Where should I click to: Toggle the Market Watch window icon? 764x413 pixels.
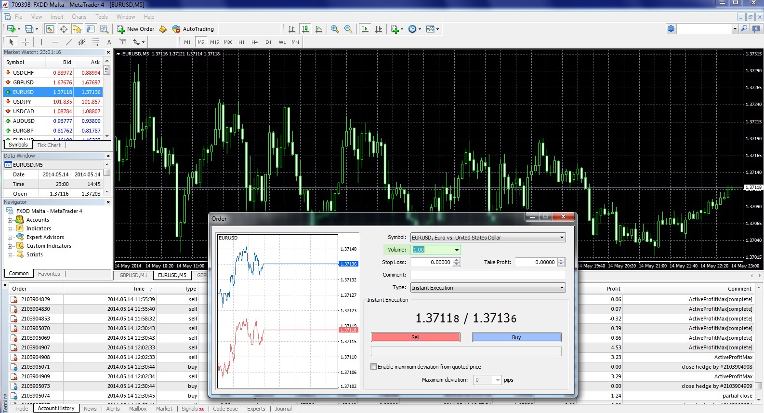[50, 29]
